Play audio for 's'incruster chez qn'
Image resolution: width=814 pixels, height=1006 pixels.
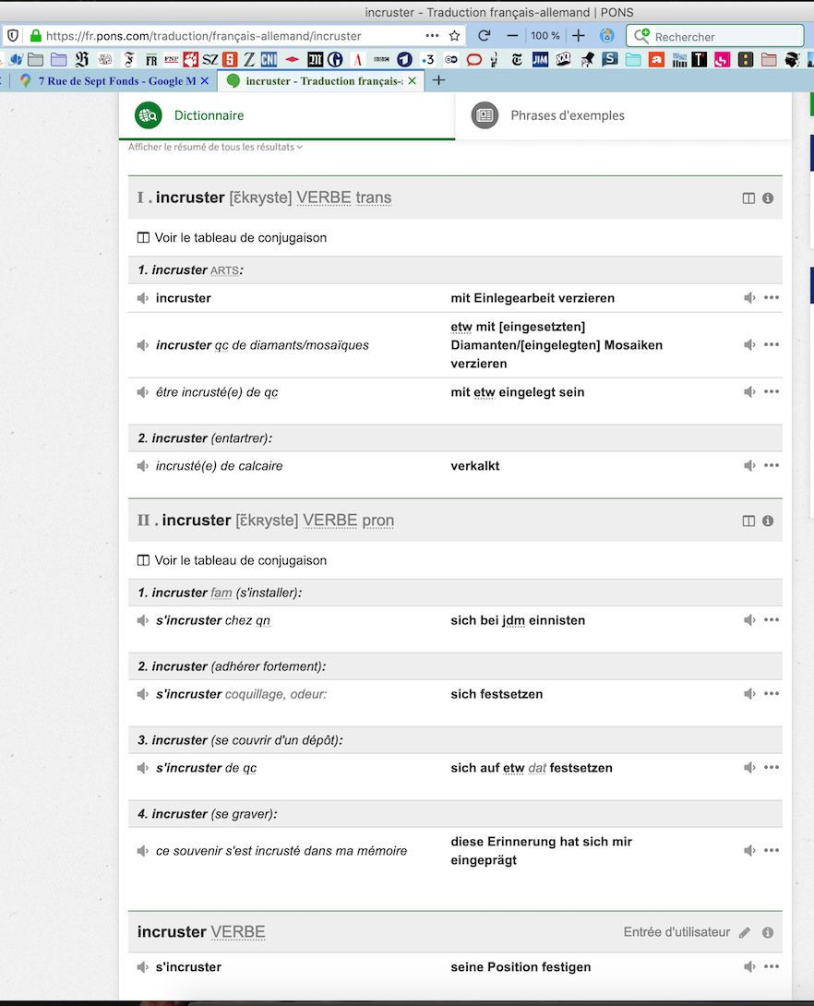click(x=142, y=620)
